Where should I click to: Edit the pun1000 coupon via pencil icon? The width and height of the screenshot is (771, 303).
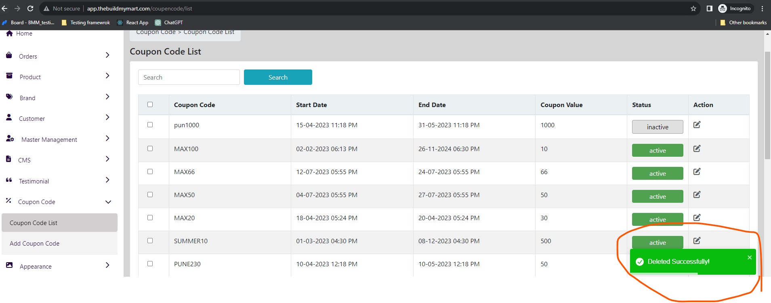(x=697, y=125)
